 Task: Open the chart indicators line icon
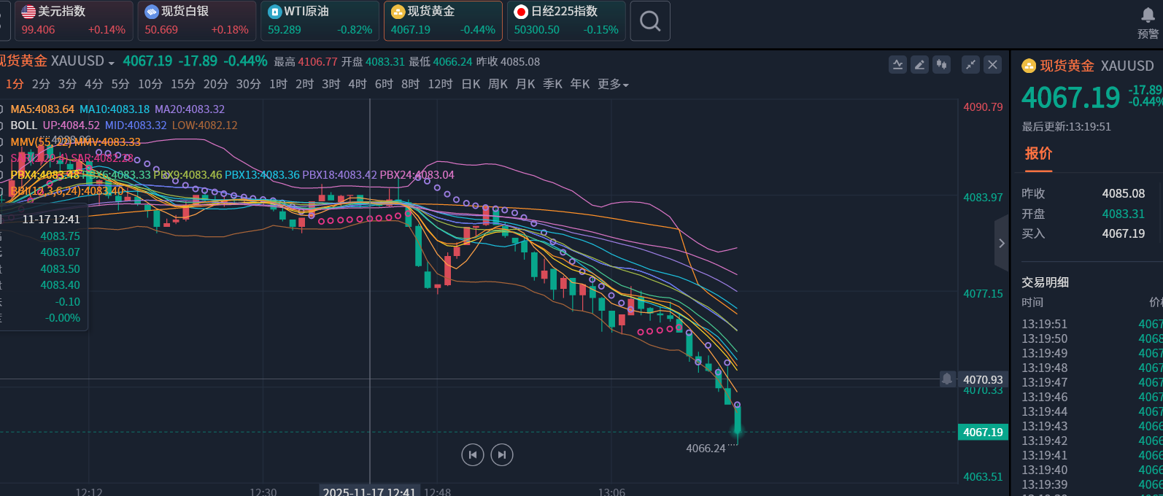click(897, 65)
